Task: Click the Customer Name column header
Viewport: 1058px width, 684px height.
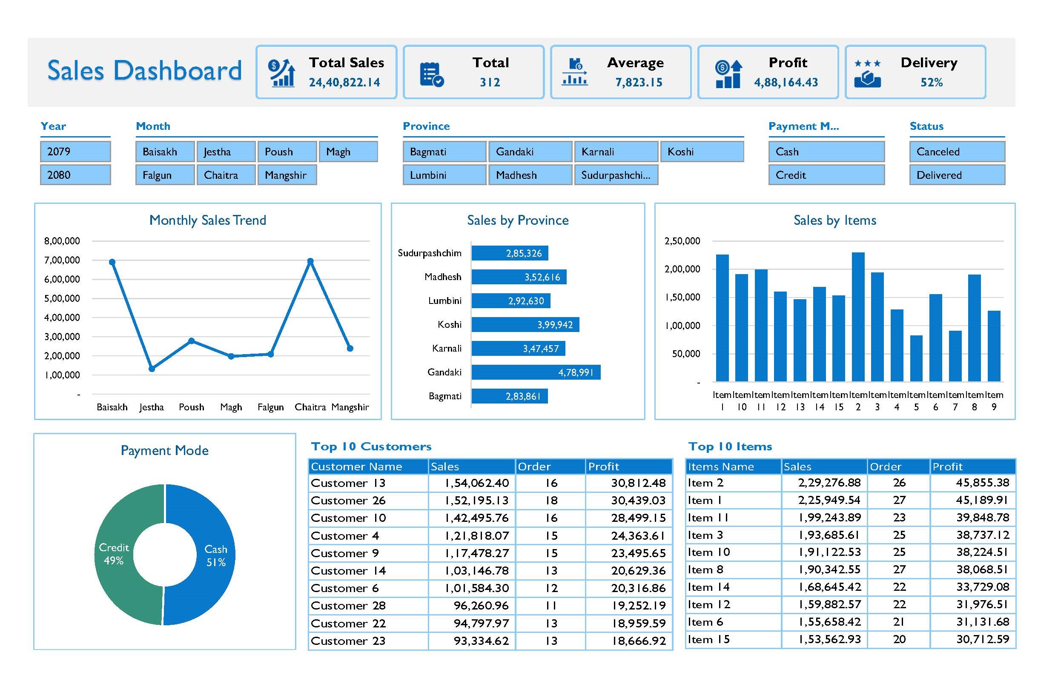Action: pos(368,466)
